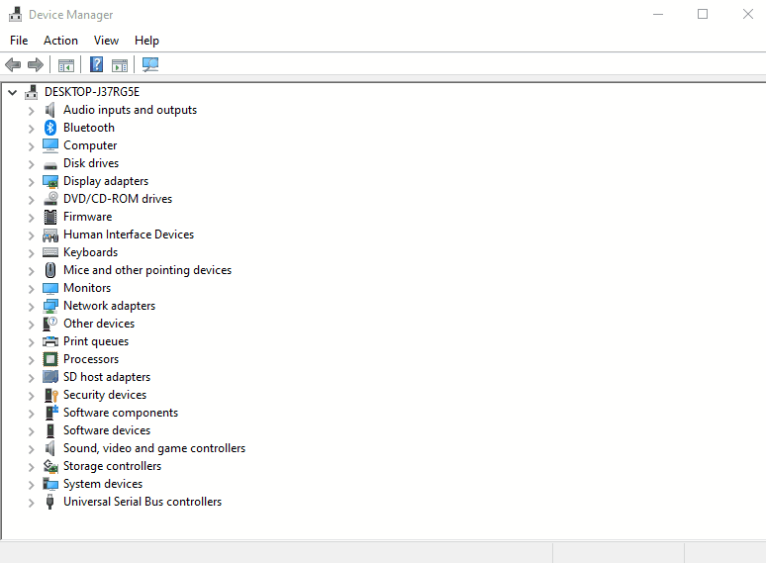Open the File menu
Image resolution: width=766 pixels, height=563 pixels.
[x=19, y=41]
